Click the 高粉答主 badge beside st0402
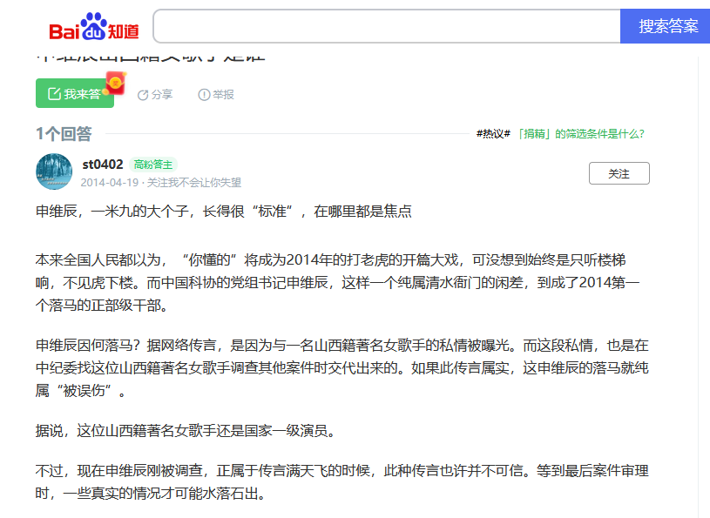The width and height of the screenshot is (710, 518). (153, 165)
